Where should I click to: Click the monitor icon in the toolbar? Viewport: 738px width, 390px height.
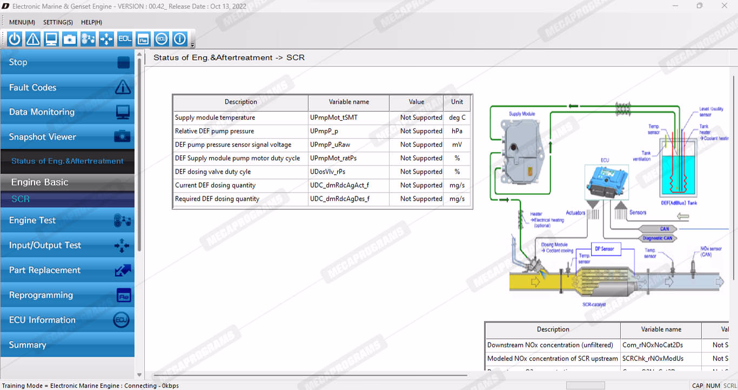pyautogui.click(x=51, y=39)
